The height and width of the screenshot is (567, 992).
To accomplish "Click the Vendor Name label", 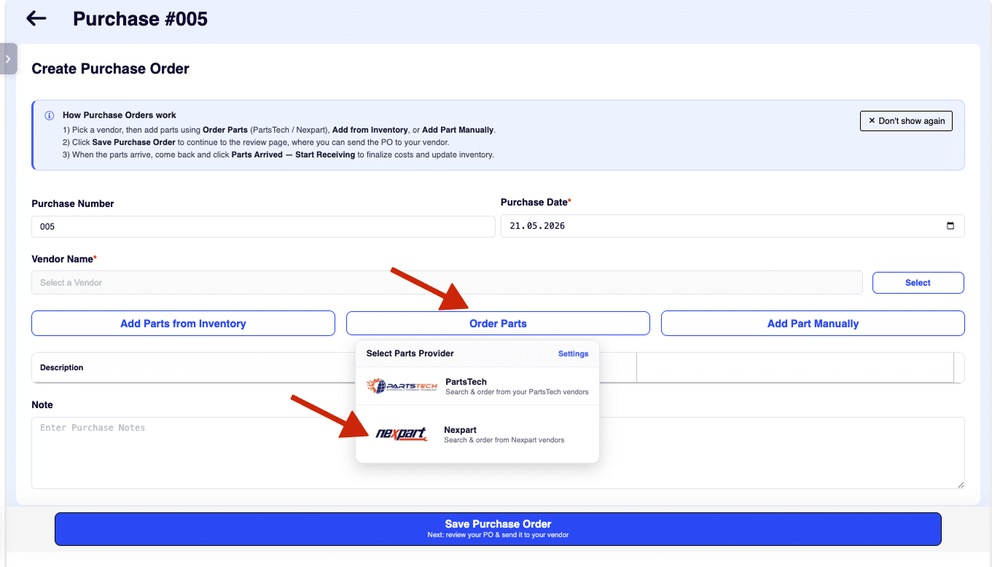I will [64, 259].
